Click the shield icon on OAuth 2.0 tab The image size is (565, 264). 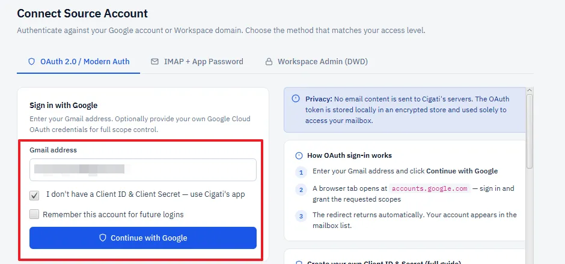click(31, 62)
